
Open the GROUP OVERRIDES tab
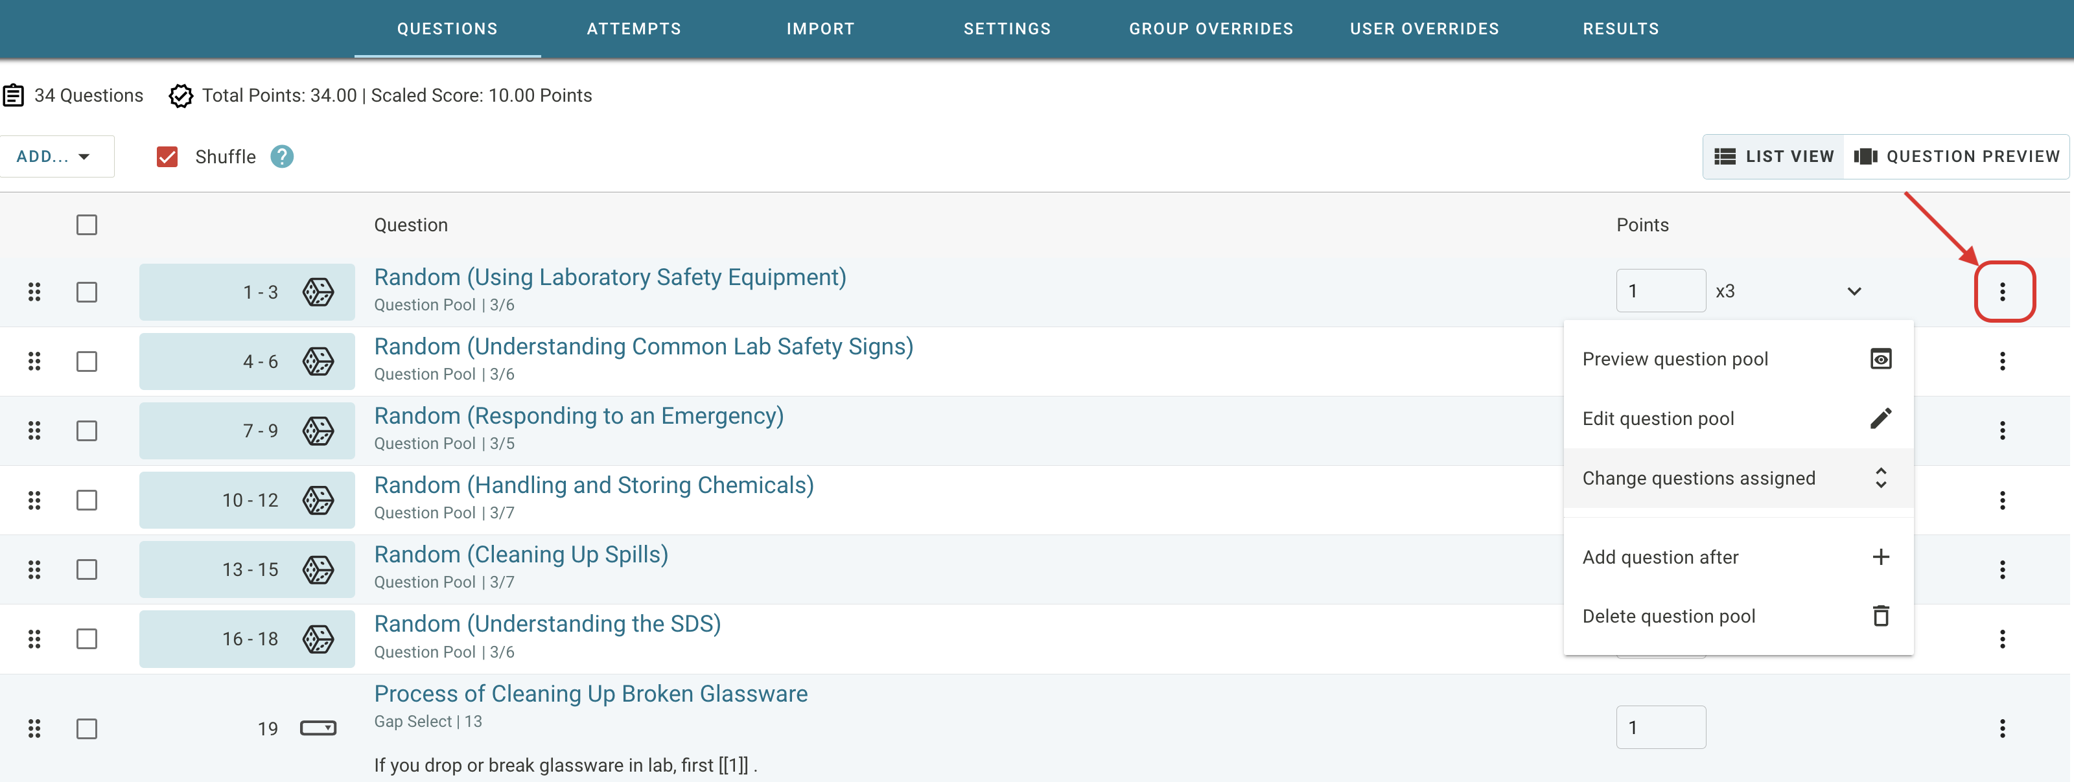coord(1210,29)
